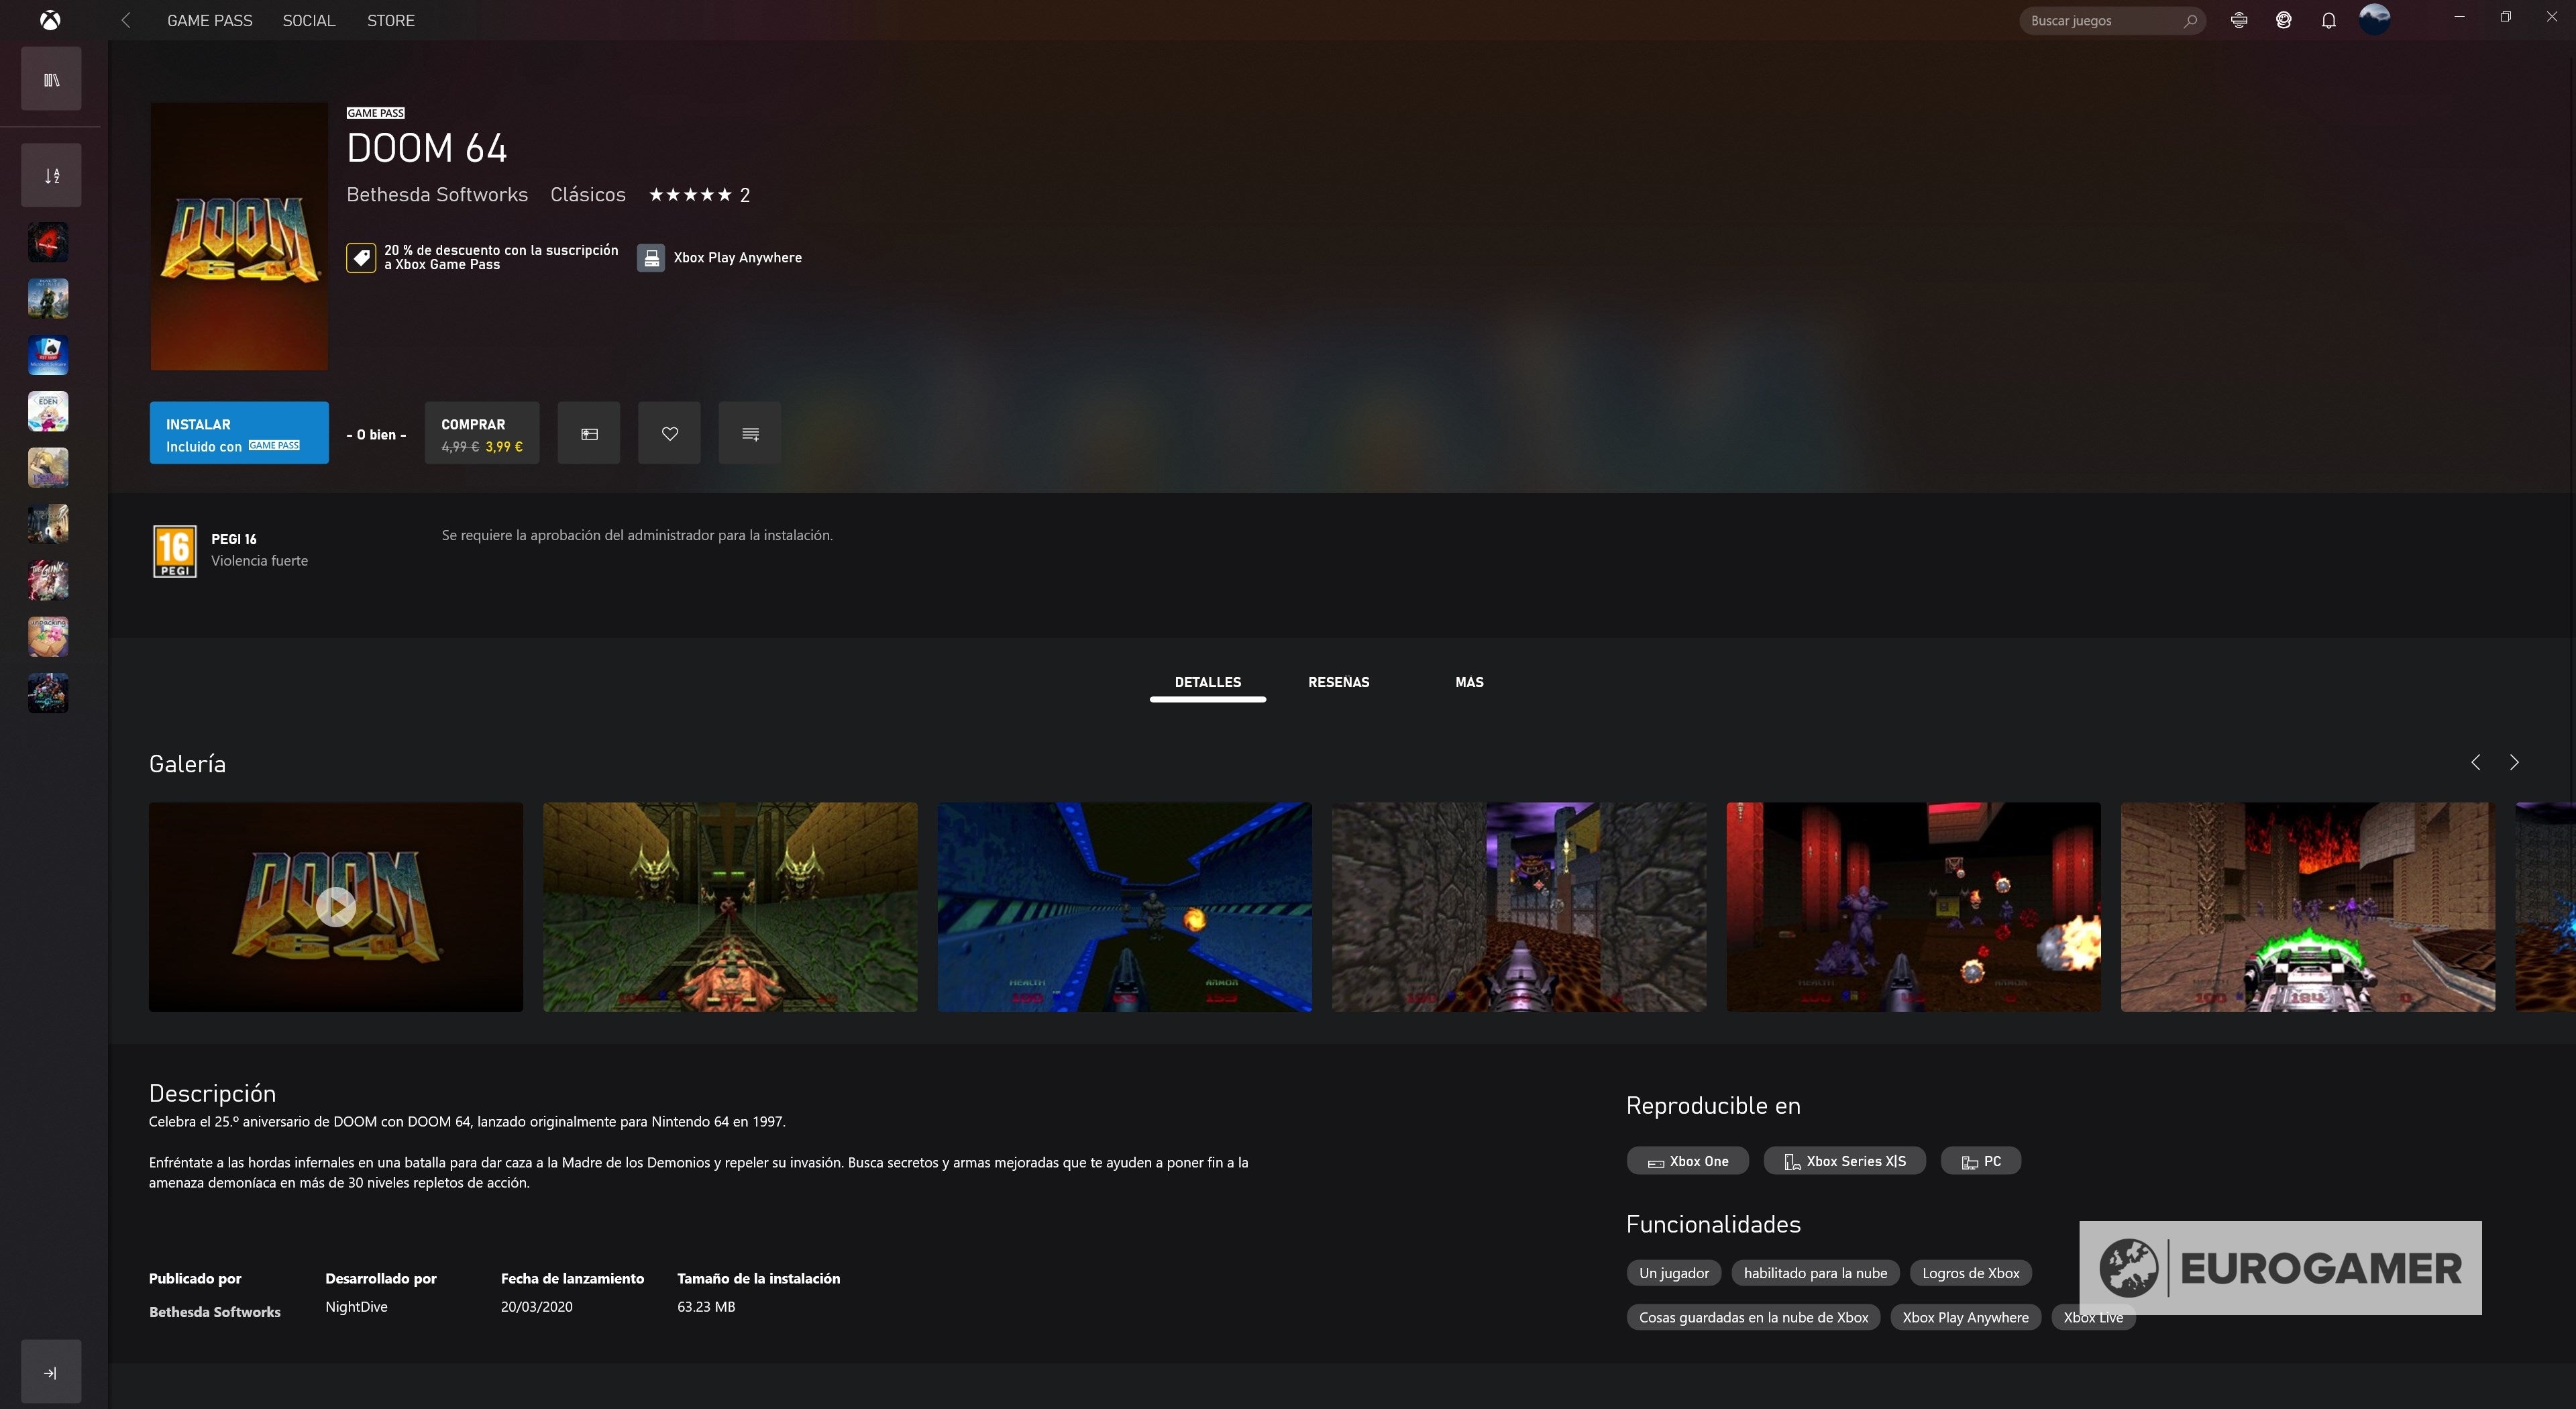Open notifications bell
The image size is (2576, 1409).
click(2329, 20)
